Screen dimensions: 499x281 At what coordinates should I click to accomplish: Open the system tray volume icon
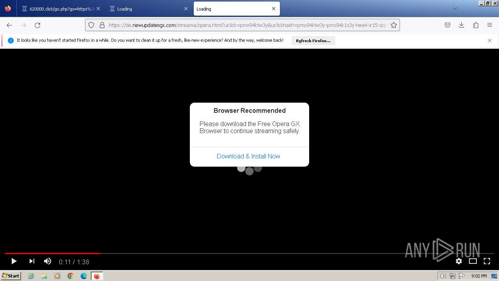tap(443, 276)
